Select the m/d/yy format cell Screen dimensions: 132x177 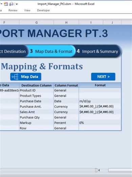point(100,101)
